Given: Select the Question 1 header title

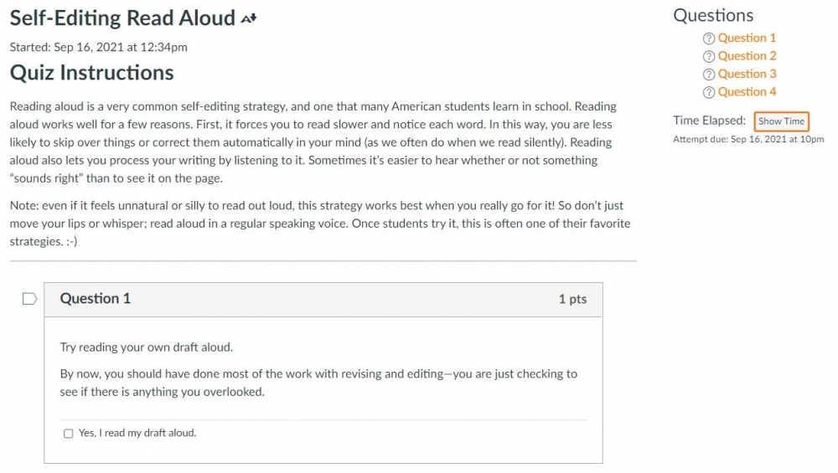Looking at the screenshot, I should tap(96, 298).
